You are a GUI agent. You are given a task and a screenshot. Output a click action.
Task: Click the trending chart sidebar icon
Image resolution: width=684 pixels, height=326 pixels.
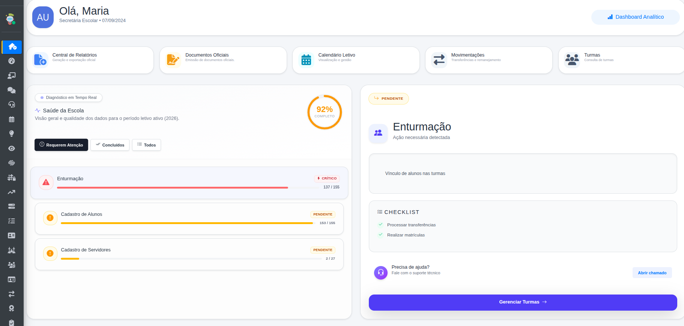pos(12,192)
